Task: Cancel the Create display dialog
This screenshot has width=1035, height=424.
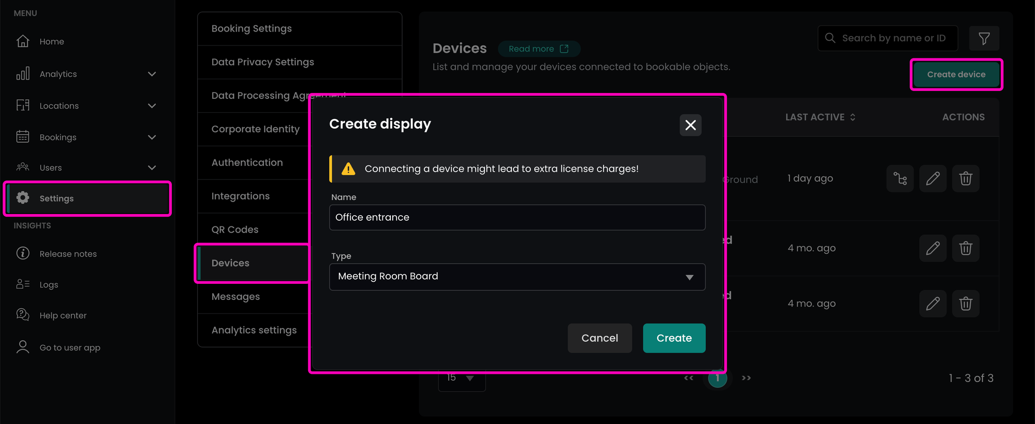Action: 599,338
